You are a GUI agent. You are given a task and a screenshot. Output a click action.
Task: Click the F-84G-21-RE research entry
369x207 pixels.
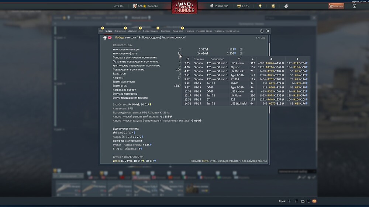(124, 133)
